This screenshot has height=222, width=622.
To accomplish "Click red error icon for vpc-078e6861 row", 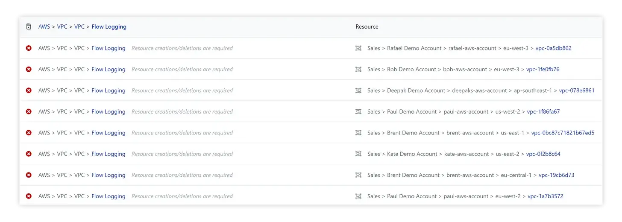I will point(29,91).
